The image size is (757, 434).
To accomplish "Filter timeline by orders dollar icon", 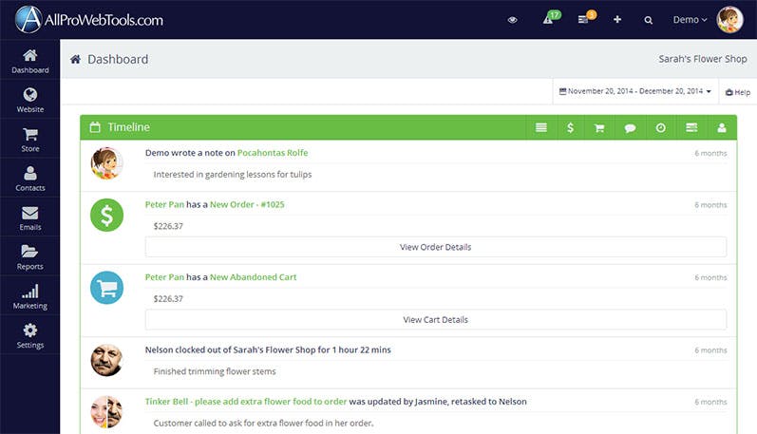I will [x=570, y=127].
